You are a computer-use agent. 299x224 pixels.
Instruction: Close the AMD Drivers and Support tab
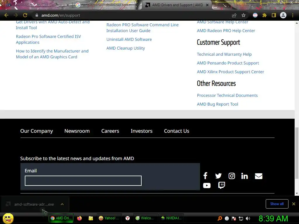(x=207, y=5)
